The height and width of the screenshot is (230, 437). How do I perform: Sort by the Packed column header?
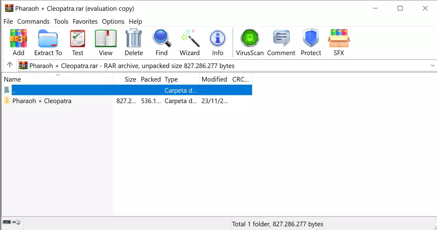(151, 79)
